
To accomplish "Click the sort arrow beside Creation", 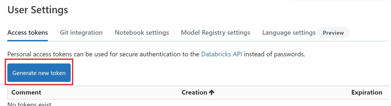I will pyautogui.click(x=212, y=93).
